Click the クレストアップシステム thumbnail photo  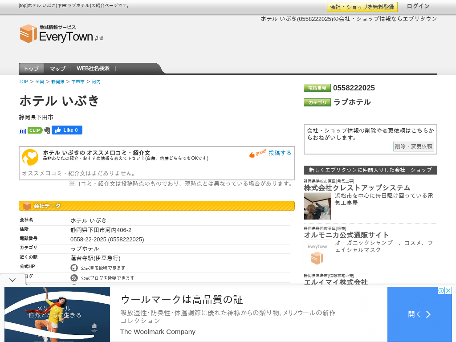(317, 206)
